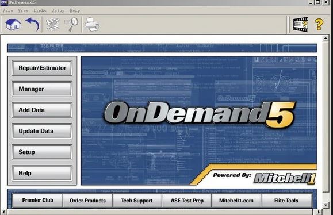Viewport: 333px width, 215px height.
Task: Open the video help filmstrip icon
Action: 301,24
